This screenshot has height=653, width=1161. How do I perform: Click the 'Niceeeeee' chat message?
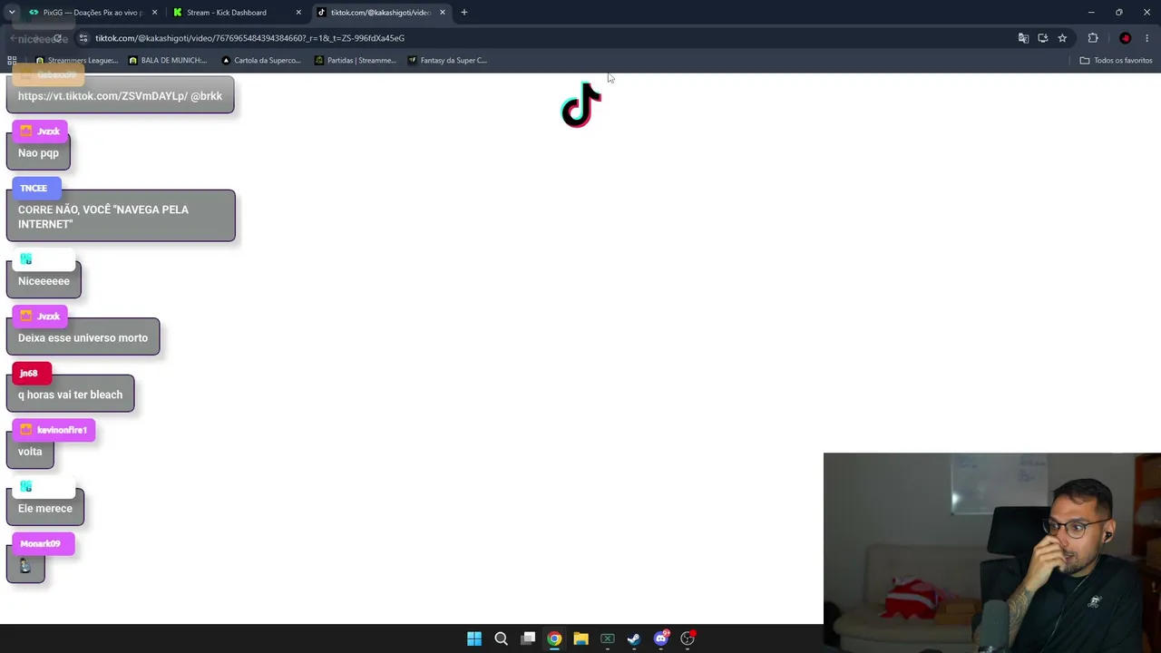(x=44, y=281)
